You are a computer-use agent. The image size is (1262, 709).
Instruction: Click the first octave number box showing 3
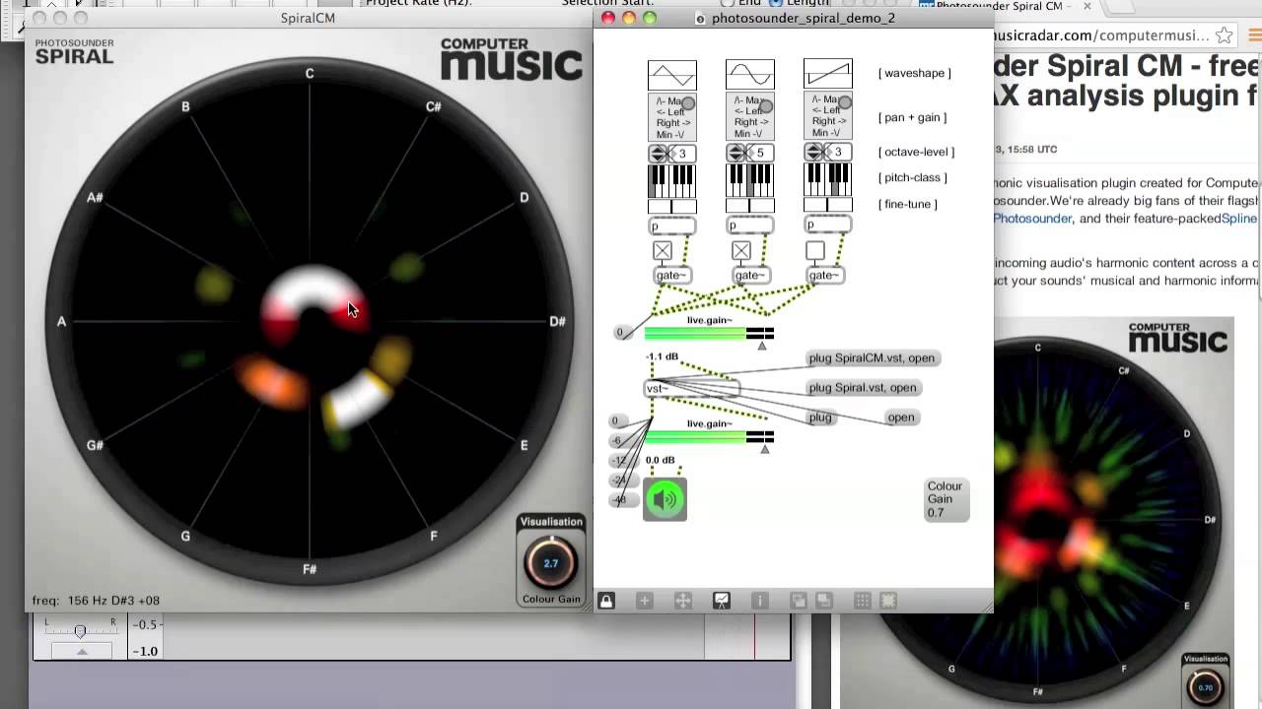(x=681, y=153)
